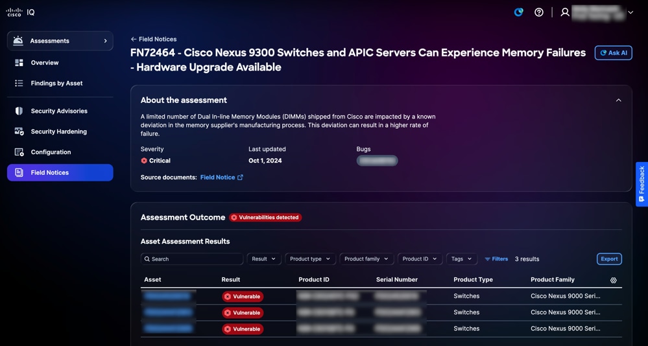The width and height of the screenshot is (648, 346).
Task: Click the Configuration icon
Action: tap(19, 152)
